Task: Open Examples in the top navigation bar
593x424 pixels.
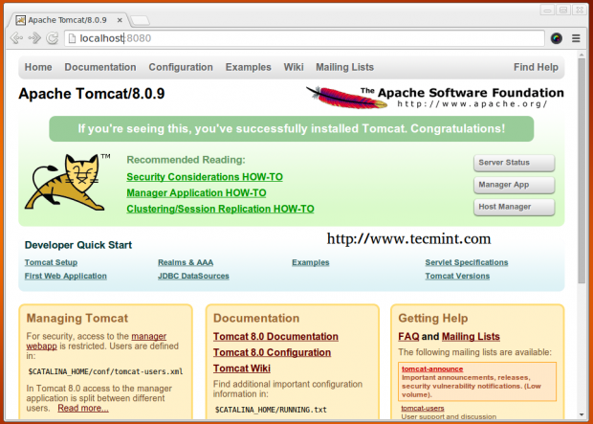Action: click(x=248, y=67)
